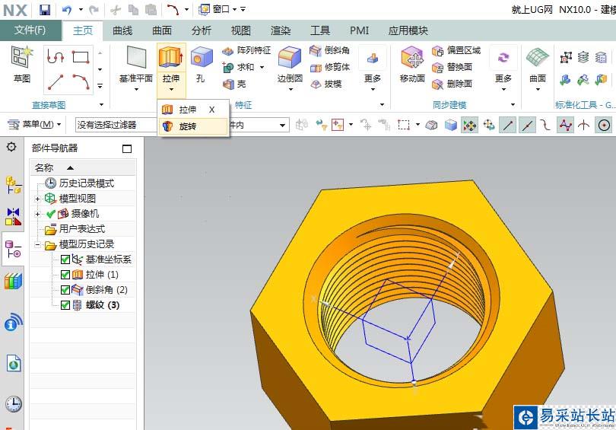
Task: Switch to the Analysis (分析) tab
Action: pyautogui.click(x=202, y=30)
